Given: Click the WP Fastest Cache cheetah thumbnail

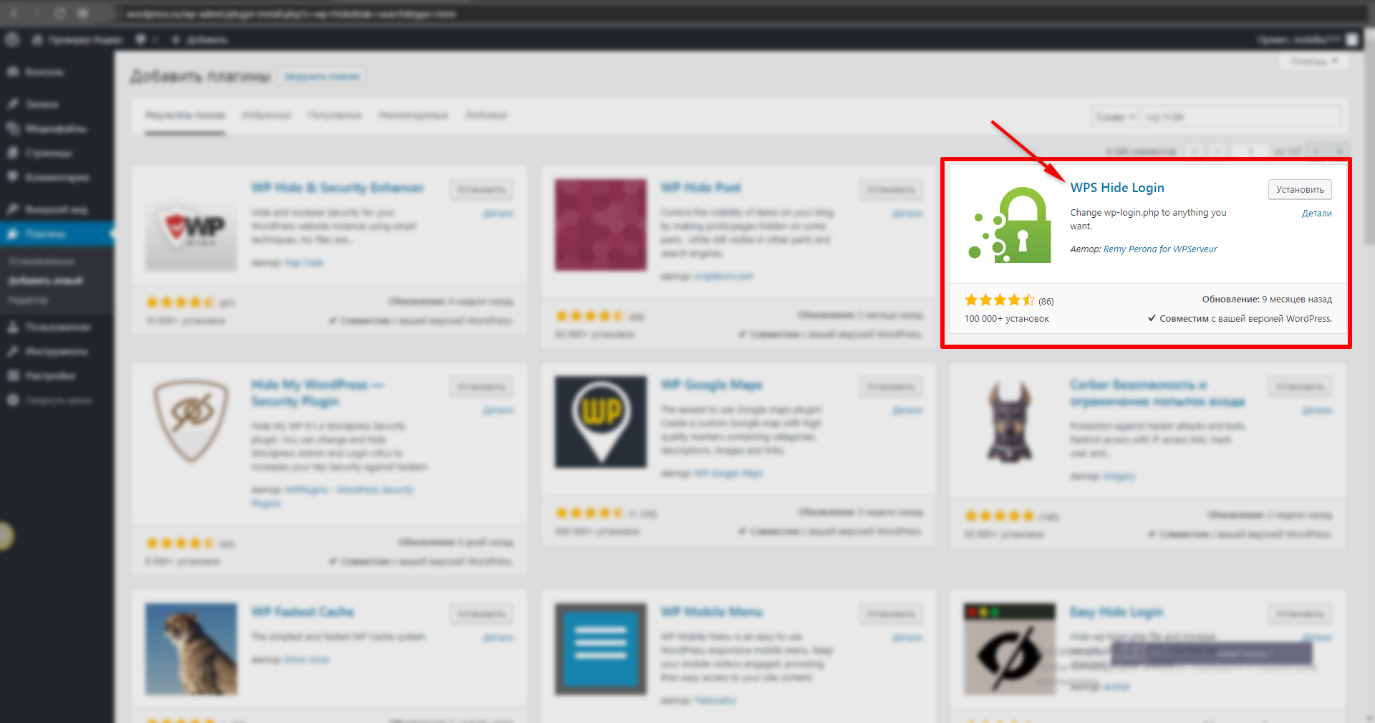Looking at the screenshot, I should pos(190,648).
